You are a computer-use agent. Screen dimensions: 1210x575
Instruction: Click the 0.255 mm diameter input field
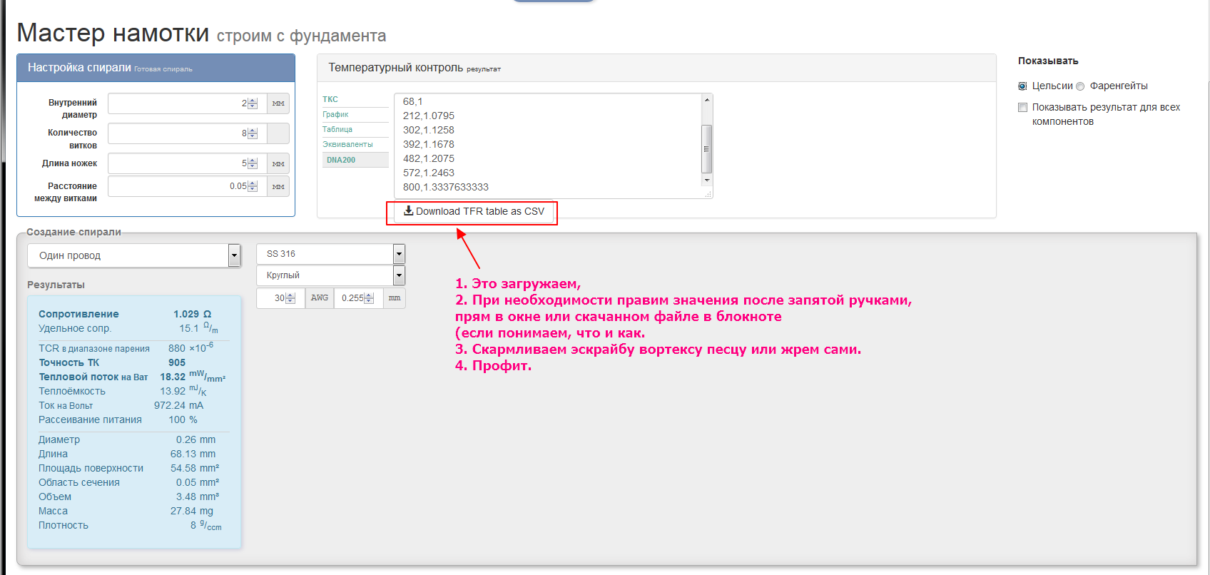(359, 298)
